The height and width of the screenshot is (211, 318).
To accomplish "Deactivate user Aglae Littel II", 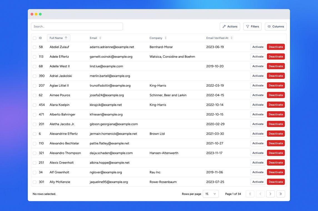I will point(276,85).
